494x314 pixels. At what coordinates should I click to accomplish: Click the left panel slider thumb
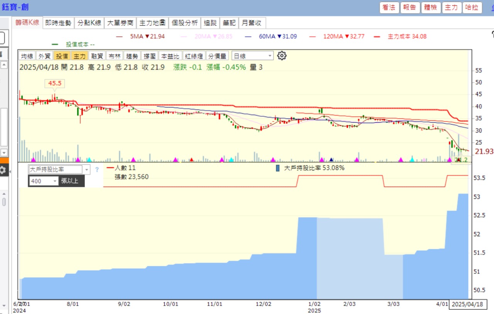pos(4,202)
